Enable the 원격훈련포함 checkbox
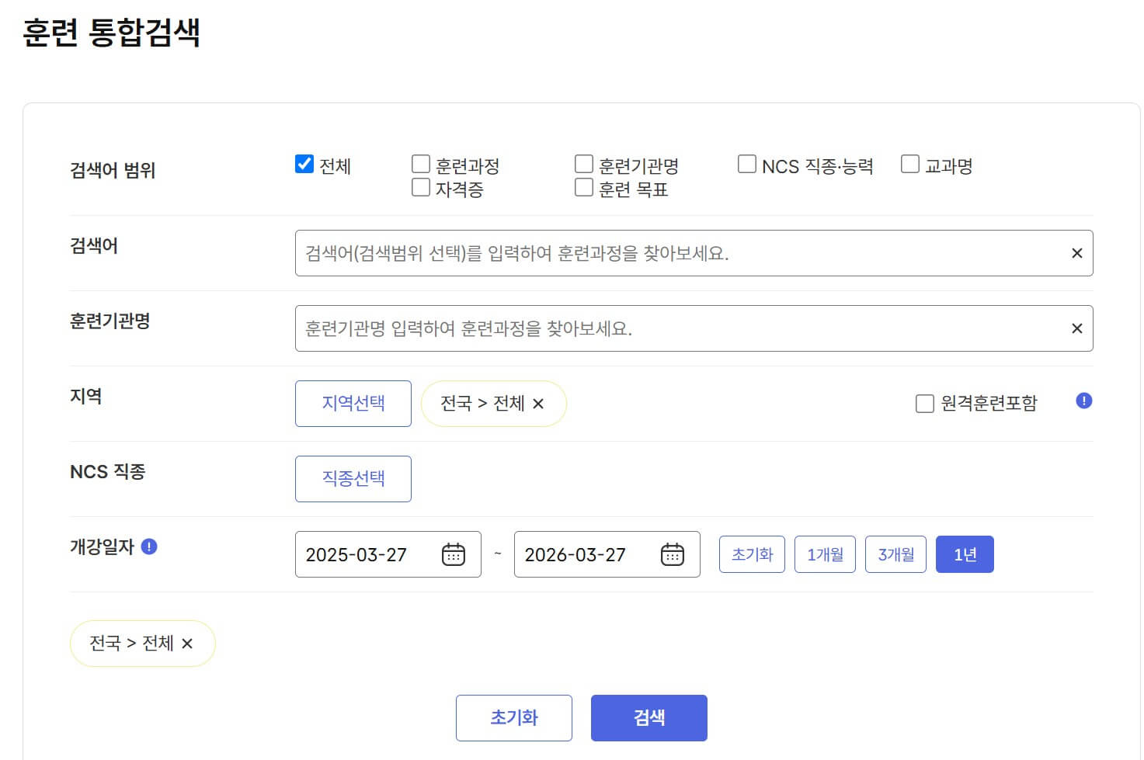Screen dimensions: 1144x760 point(924,403)
